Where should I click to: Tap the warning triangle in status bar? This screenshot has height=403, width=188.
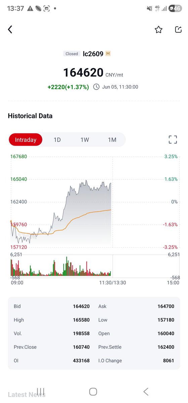click(x=31, y=9)
